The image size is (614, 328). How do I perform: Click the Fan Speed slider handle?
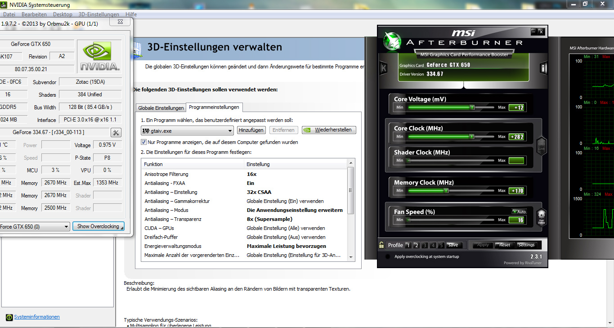(x=409, y=220)
